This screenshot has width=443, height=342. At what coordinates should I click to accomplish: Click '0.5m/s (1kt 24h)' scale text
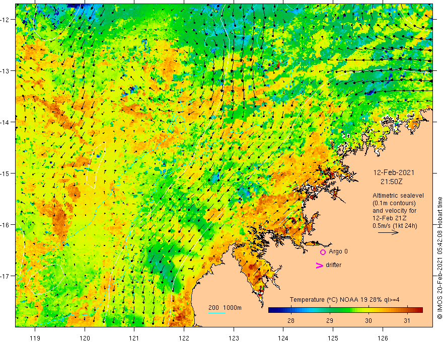click(395, 226)
